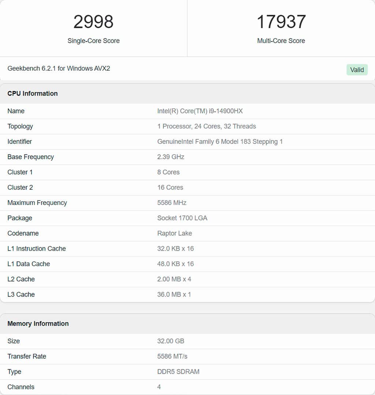Select the GenuineIntel Identifier value
The image size is (375, 395).
[220, 142]
